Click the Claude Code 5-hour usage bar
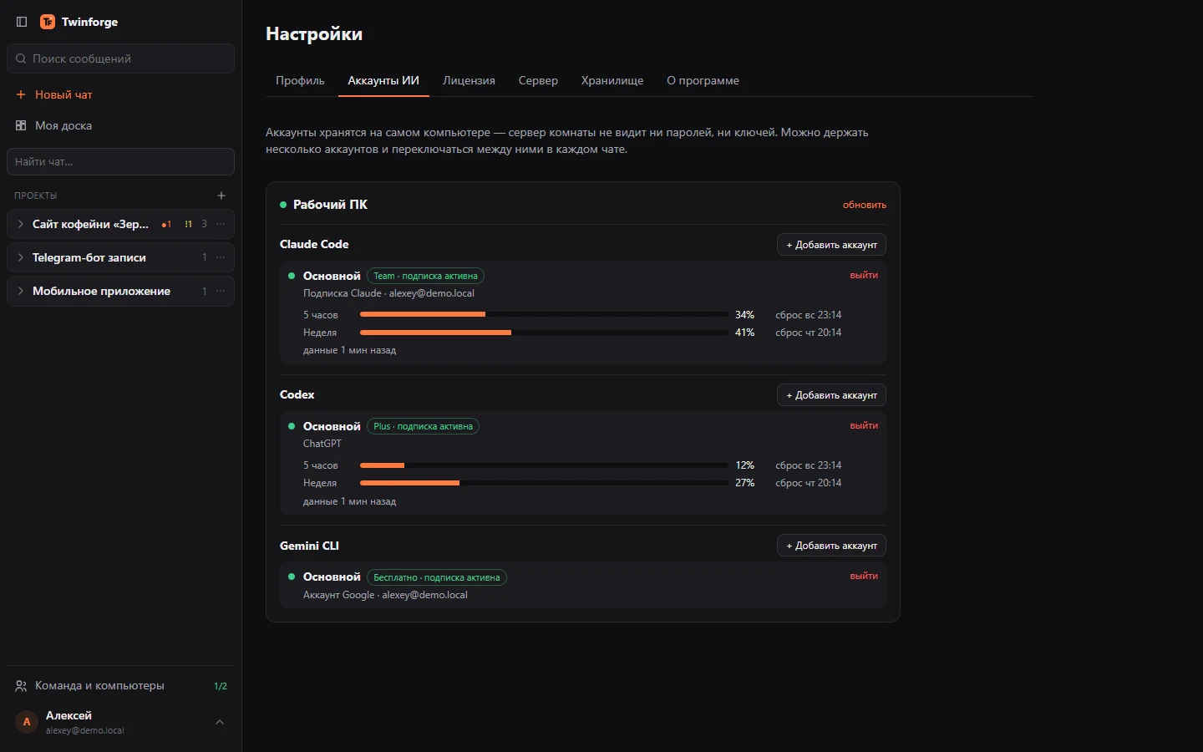1203x752 pixels. (x=543, y=314)
